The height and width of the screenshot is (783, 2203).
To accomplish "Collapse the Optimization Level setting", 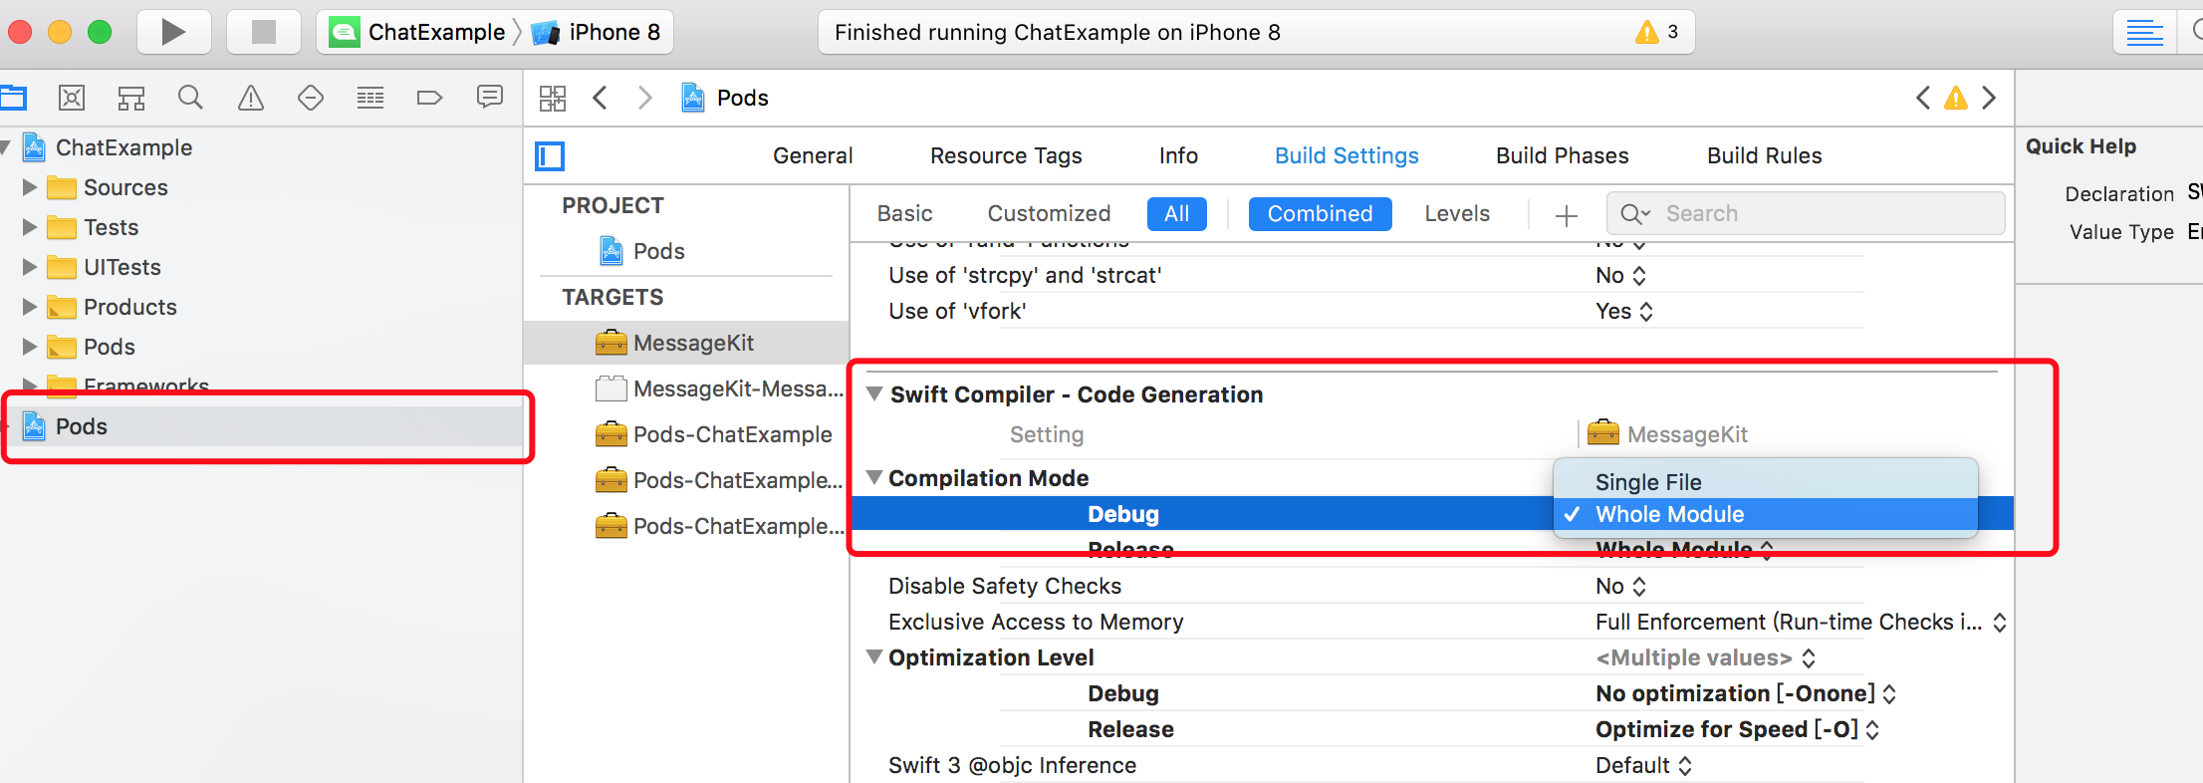I will click(874, 656).
